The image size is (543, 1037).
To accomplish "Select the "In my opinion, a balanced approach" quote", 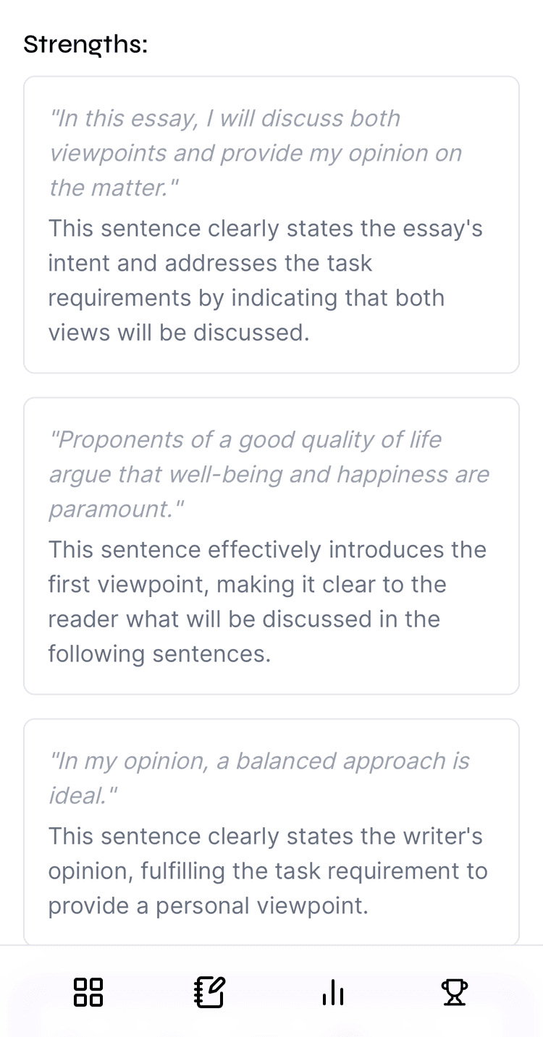I will (x=259, y=761).
